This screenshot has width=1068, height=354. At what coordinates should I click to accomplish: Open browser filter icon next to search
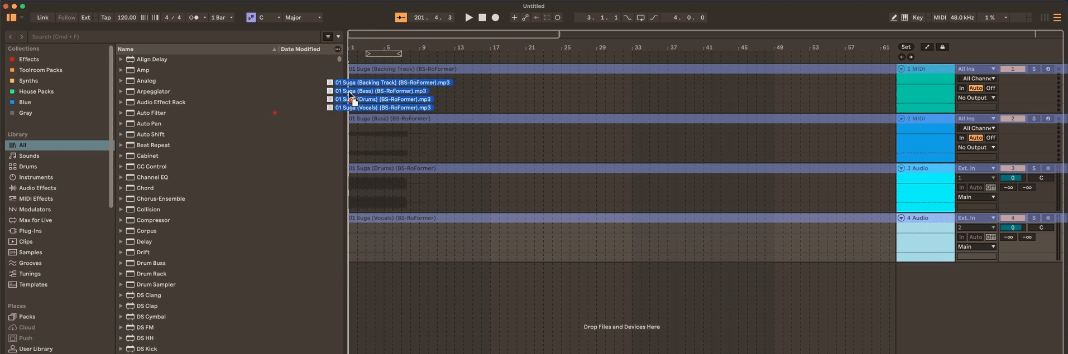[x=328, y=37]
